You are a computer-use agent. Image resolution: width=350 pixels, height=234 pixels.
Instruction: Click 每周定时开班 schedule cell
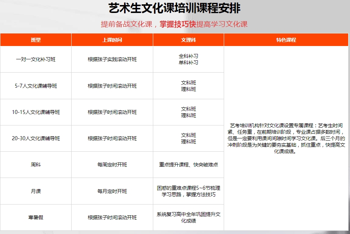click(x=112, y=165)
